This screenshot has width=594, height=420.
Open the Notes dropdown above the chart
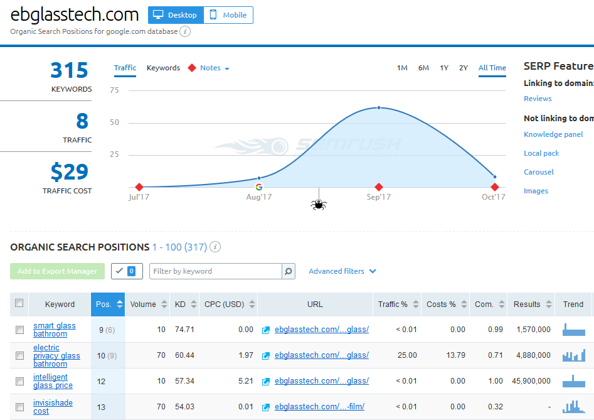pyautogui.click(x=215, y=68)
